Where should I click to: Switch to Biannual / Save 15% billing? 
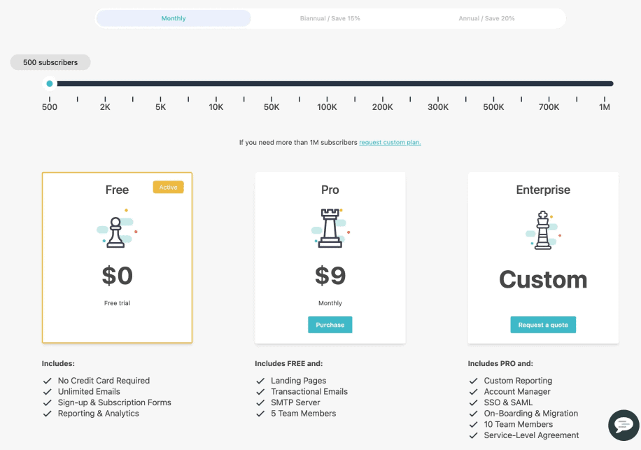(x=330, y=18)
